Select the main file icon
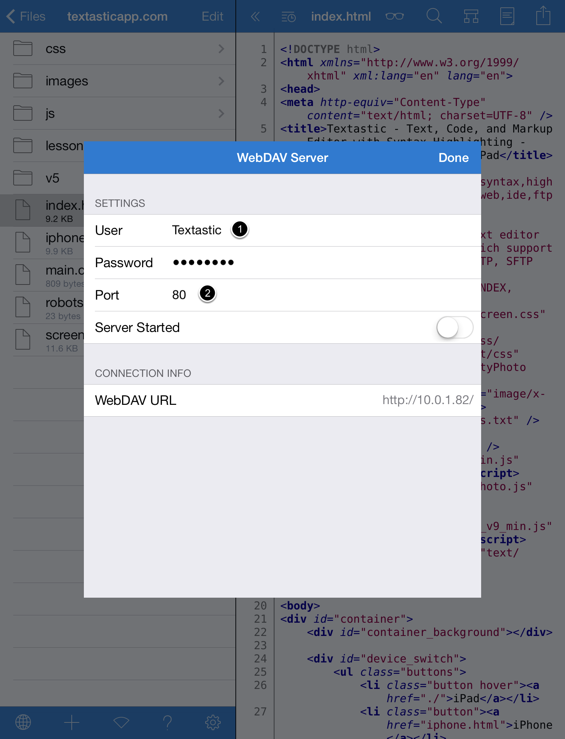 pos(23,275)
